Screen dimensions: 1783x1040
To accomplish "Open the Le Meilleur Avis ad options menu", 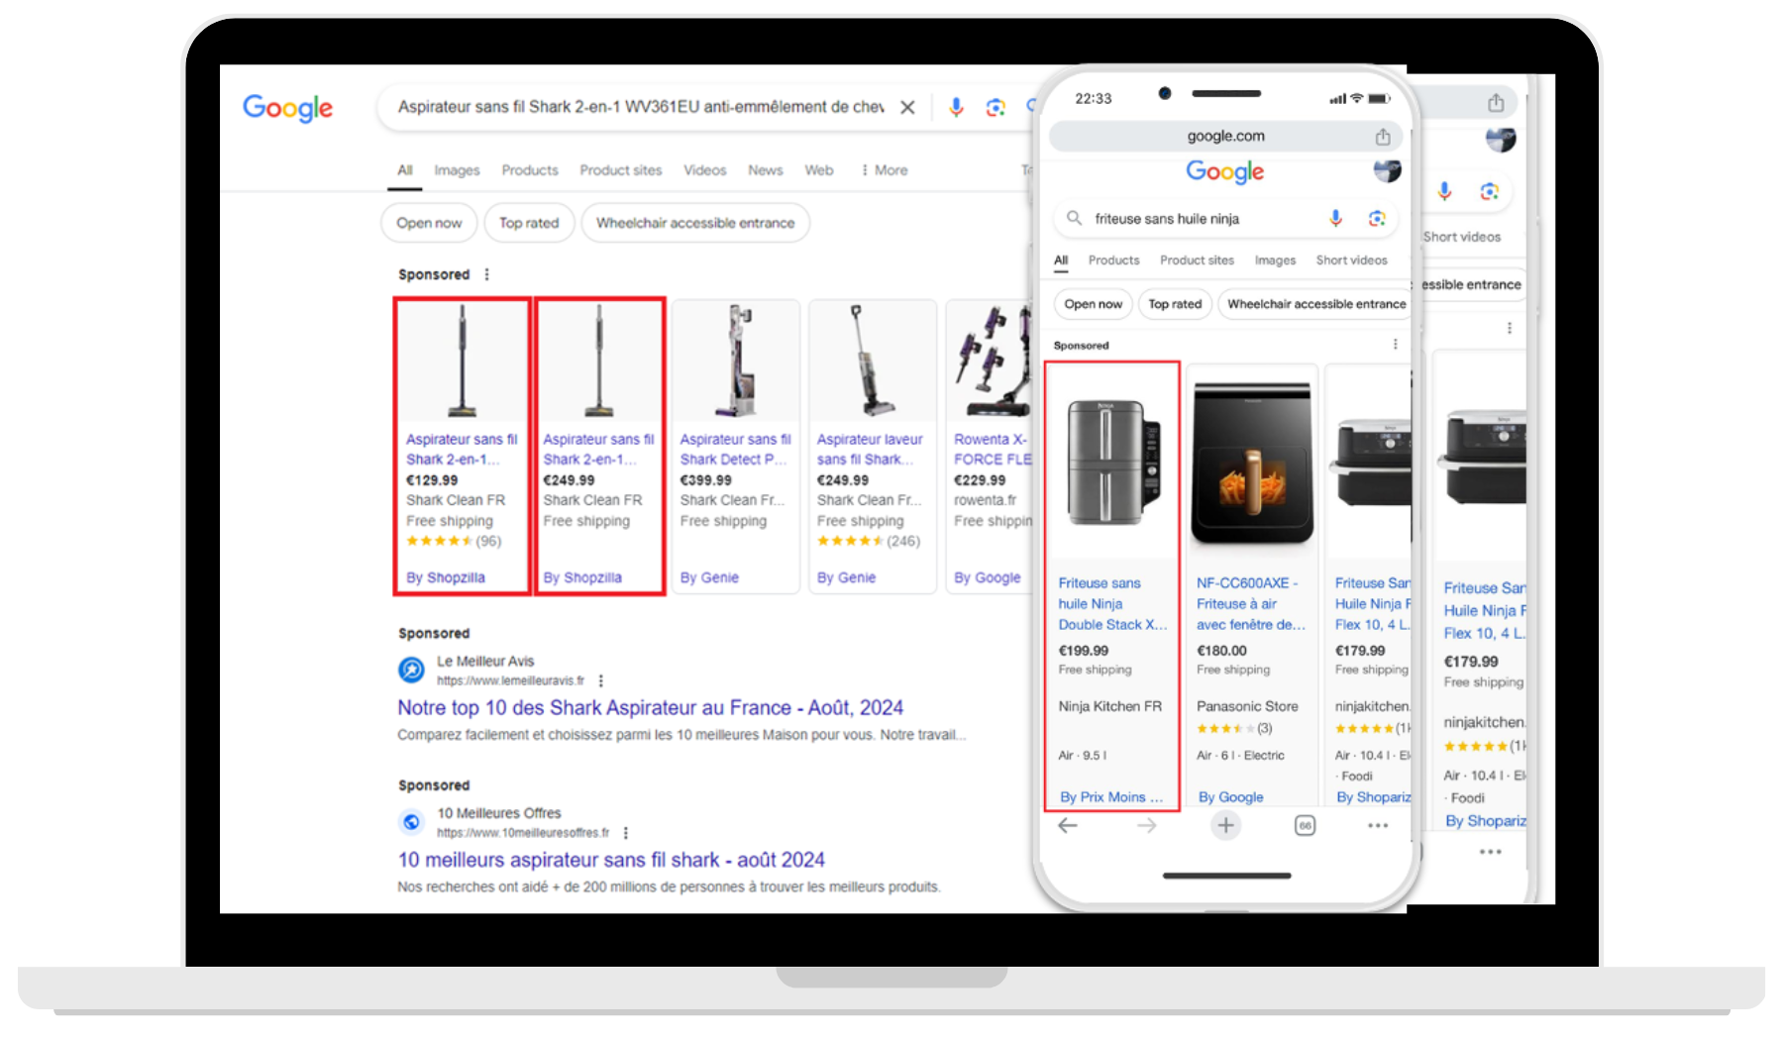I will pyautogui.click(x=601, y=680).
